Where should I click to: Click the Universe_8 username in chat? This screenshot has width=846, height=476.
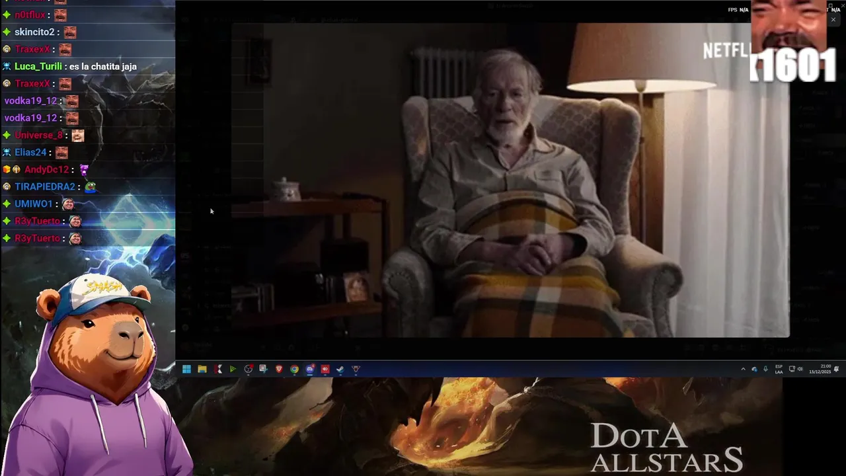point(38,135)
